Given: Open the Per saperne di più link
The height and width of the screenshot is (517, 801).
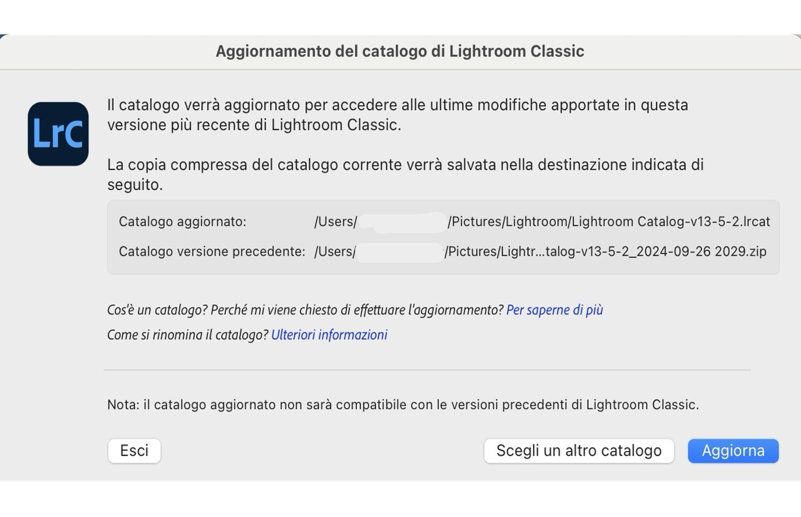Looking at the screenshot, I should (554, 310).
